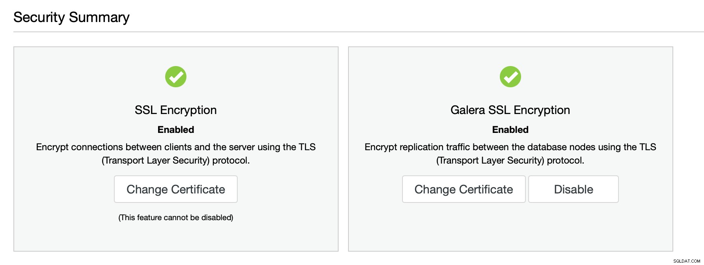Click '(Transport Layer Security) protocol.' in Galera card
The width and height of the screenshot is (704, 265).
[510, 160]
